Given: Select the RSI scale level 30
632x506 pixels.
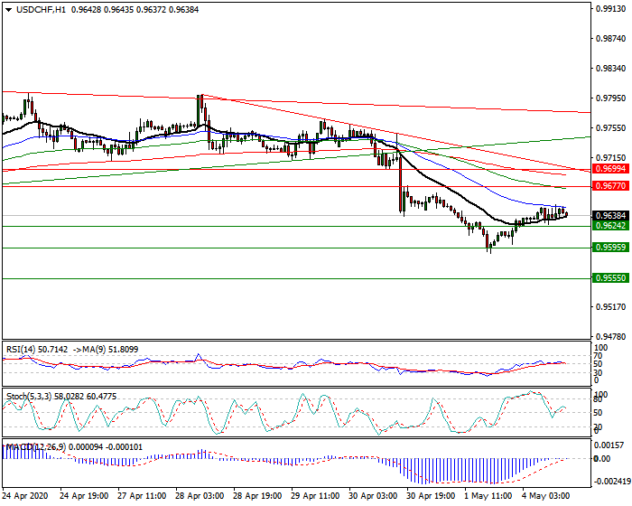Looking at the screenshot, I should 598,372.
